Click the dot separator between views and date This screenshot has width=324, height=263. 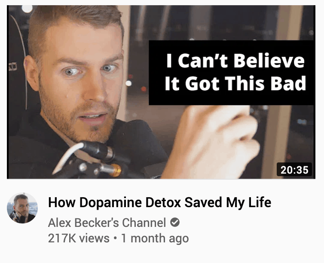click(115, 239)
